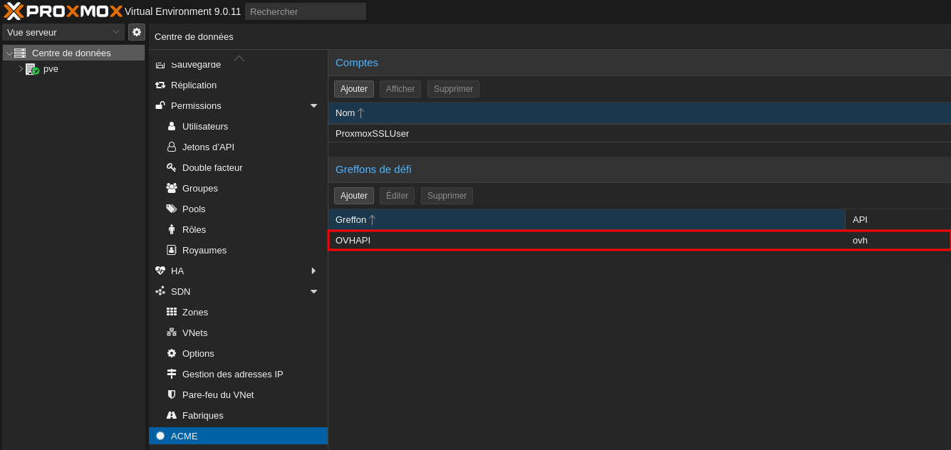Click Ajouter under Comptes

354,89
